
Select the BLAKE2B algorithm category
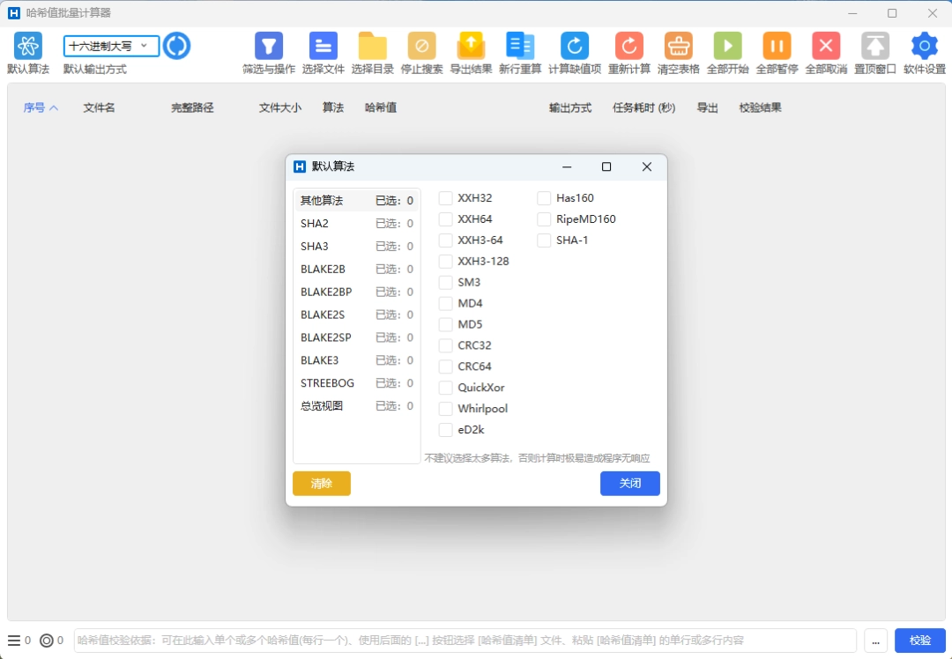[x=323, y=269]
